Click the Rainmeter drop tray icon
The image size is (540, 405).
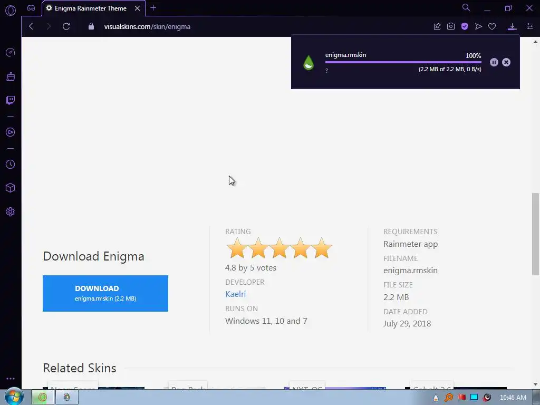point(436,398)
